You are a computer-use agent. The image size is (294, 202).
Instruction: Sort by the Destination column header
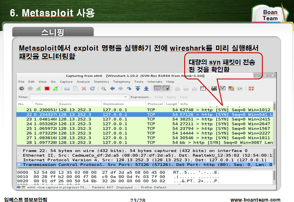point(124,104)
